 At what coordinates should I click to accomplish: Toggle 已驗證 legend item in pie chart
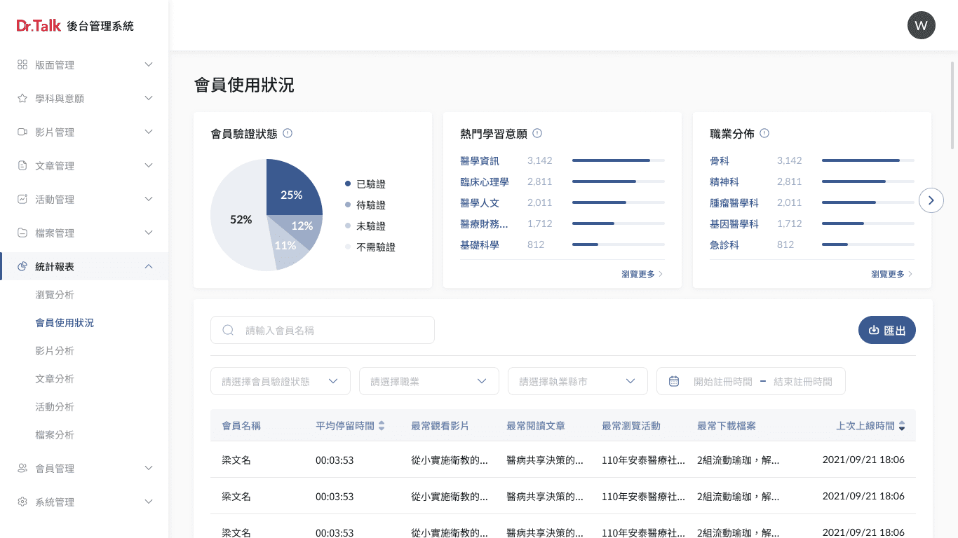point(365,184)
